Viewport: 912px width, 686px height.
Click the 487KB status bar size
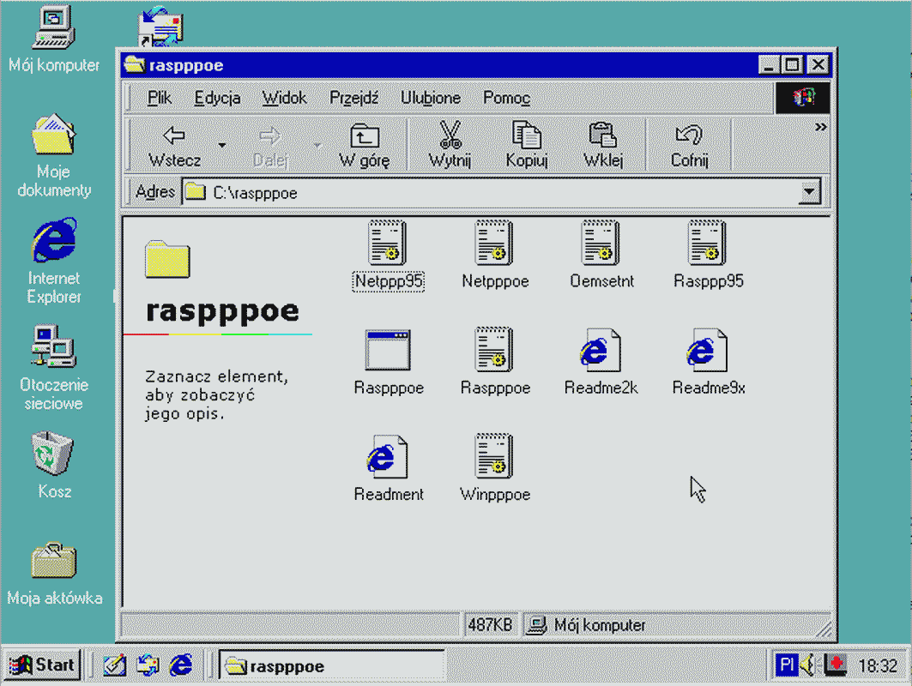pyautogui.click(x=490, y=625)
